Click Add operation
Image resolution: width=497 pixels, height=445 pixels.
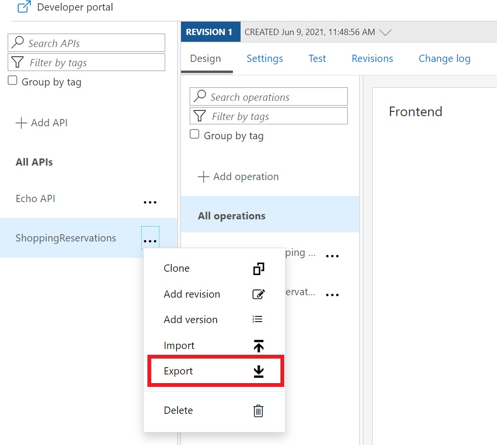(x=239, y=177)
